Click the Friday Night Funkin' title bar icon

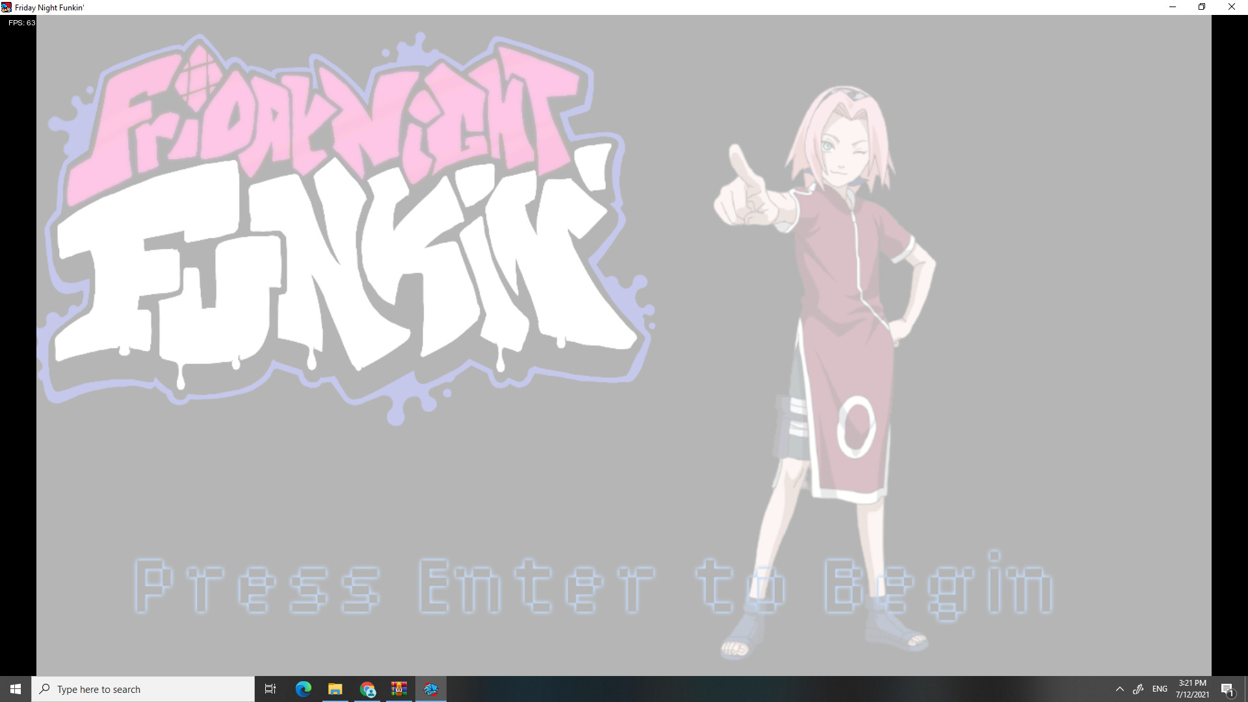pos(6,7)
